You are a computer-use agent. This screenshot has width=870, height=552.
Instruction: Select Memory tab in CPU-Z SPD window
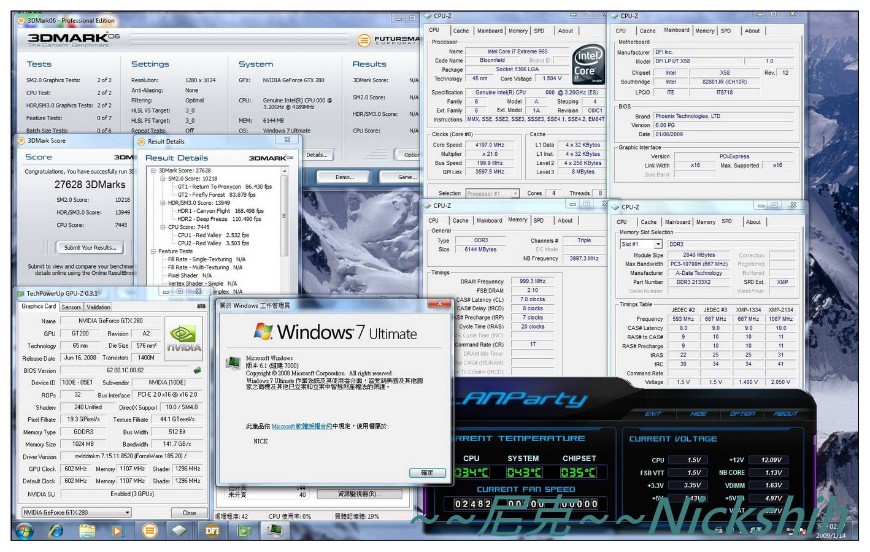tap(706, 222)
